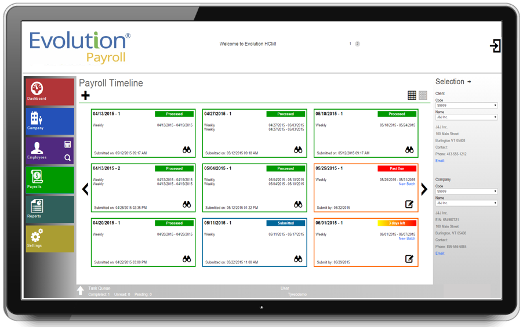Open the Payrolls sidebar tile
The height and width of the screenshot is (329, 523).
point(50,180)
